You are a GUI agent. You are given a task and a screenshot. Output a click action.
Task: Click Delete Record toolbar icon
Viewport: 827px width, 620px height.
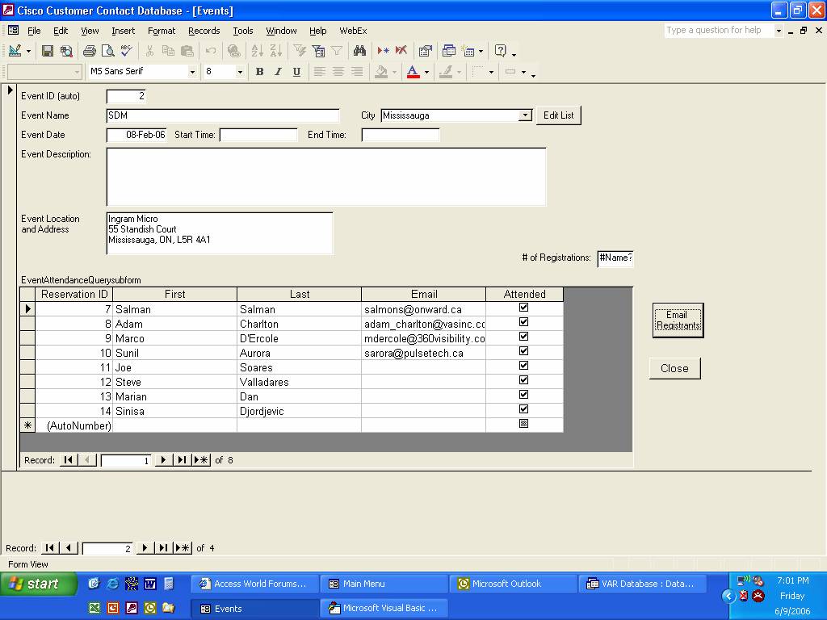coord(401,51)
